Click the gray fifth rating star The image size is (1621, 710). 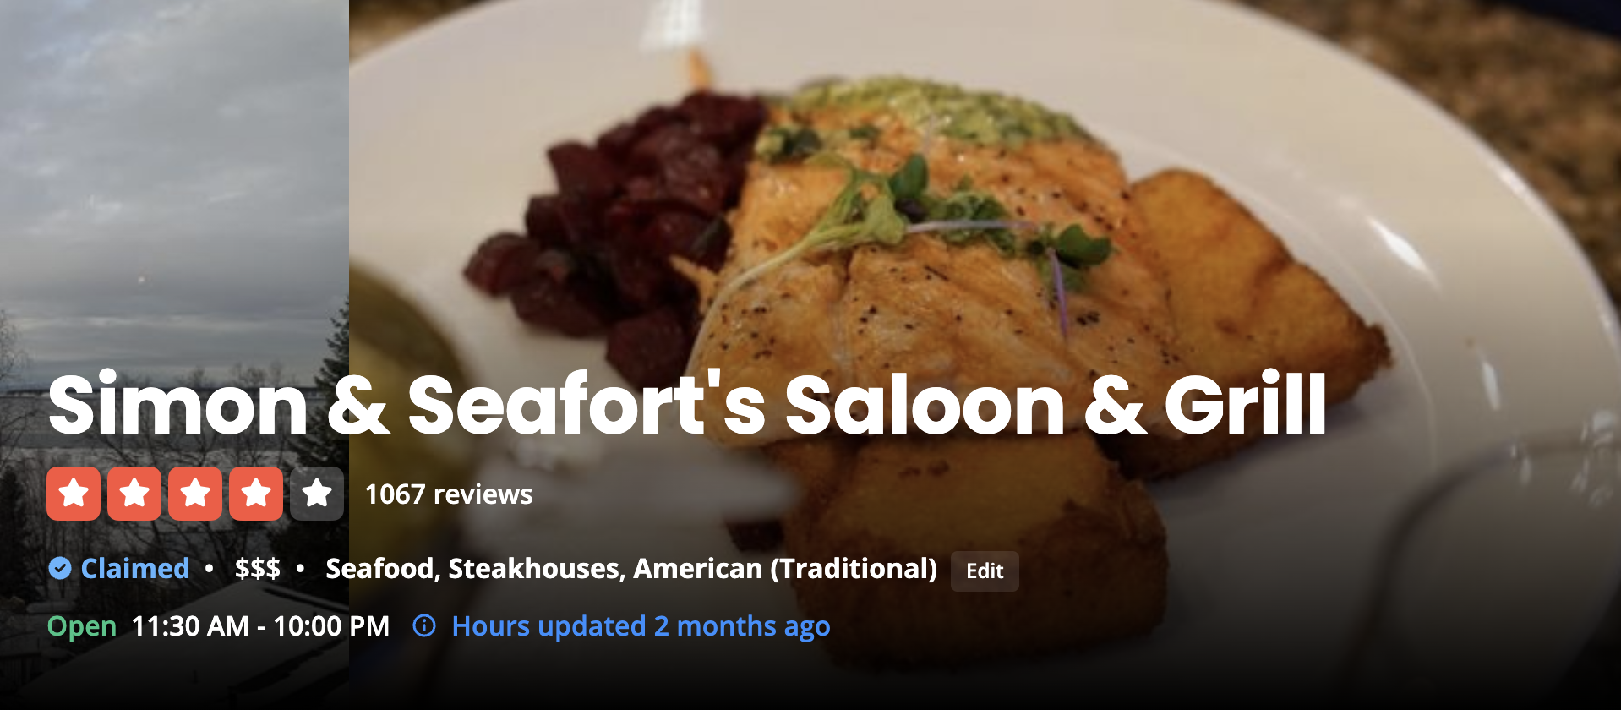[x=317, y=494]
